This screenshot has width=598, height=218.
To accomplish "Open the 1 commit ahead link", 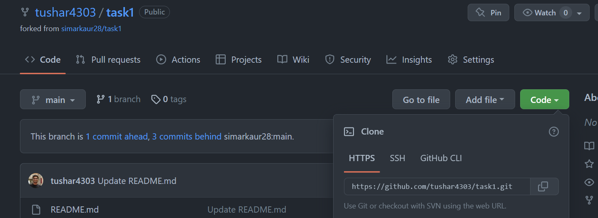I will click(117, 136).
